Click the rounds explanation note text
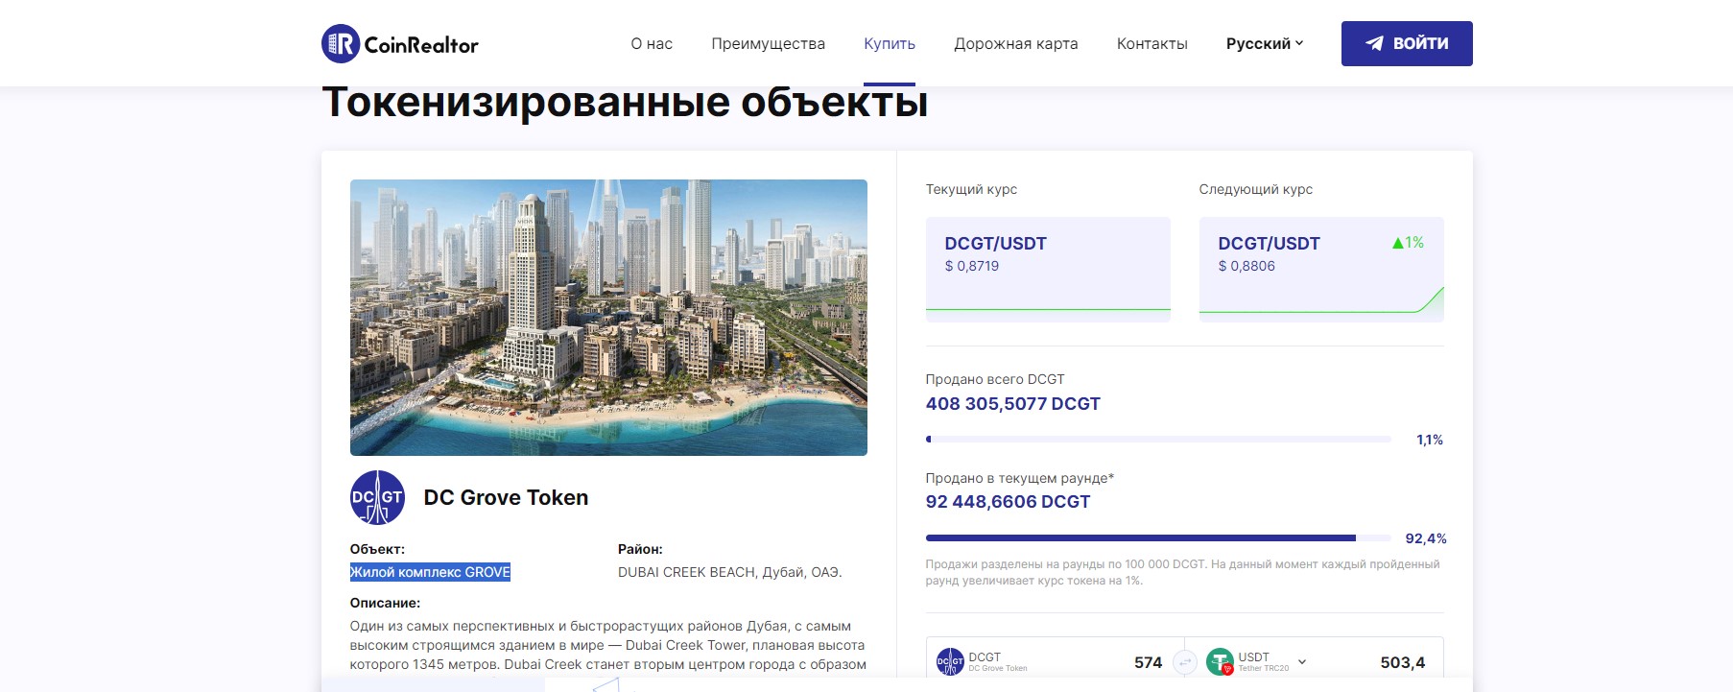 [1182, 572]
